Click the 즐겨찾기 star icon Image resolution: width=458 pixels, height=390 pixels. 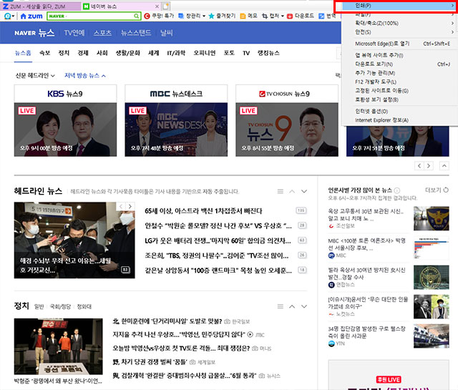click(212, 16)
